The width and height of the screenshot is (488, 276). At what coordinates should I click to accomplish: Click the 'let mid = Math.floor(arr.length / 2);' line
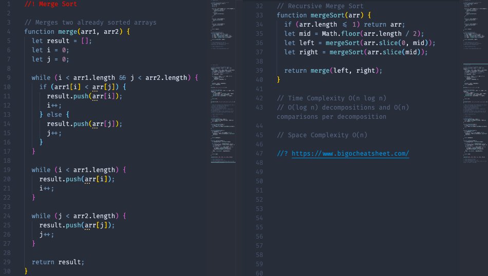point(354,33)
